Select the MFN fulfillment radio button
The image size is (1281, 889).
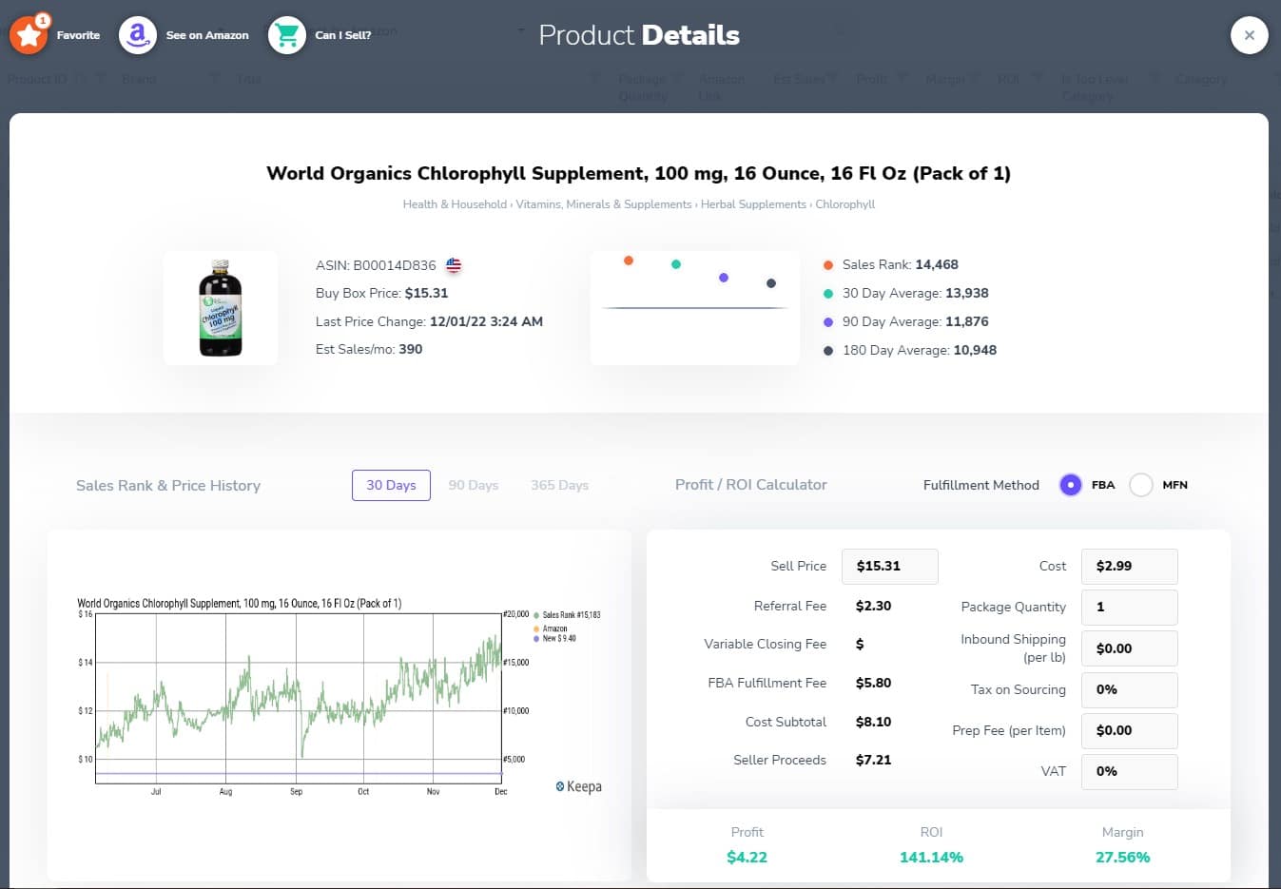click(x=1141, y=485)
